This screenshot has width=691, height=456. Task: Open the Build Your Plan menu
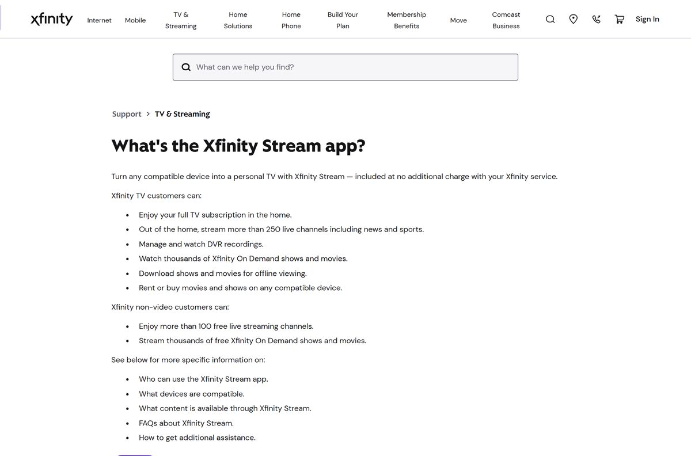343,20
